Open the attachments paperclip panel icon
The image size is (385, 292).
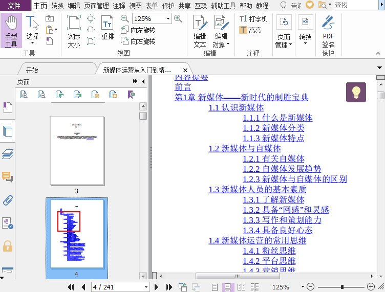pos(8,200)
